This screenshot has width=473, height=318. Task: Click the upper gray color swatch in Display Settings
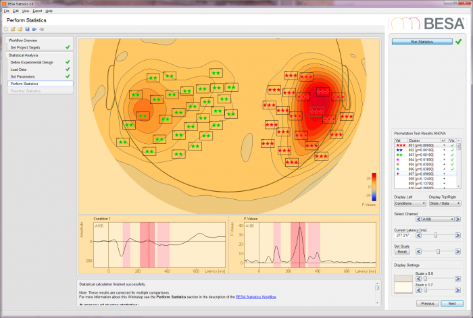pos(403,278)
